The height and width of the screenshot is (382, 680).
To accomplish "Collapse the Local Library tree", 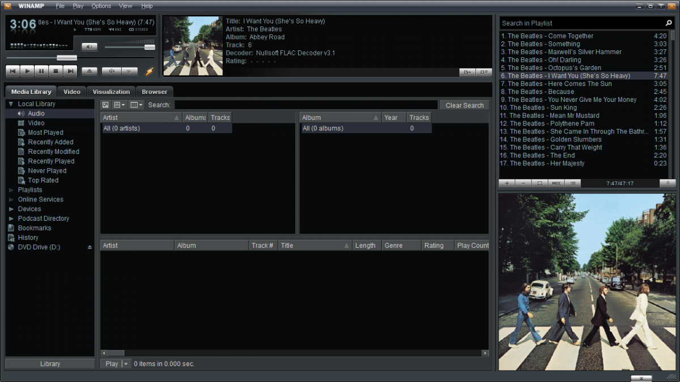I will click(11, 104).
